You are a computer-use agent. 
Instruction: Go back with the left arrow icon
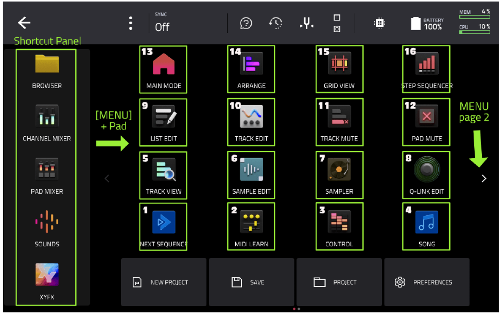24,23
